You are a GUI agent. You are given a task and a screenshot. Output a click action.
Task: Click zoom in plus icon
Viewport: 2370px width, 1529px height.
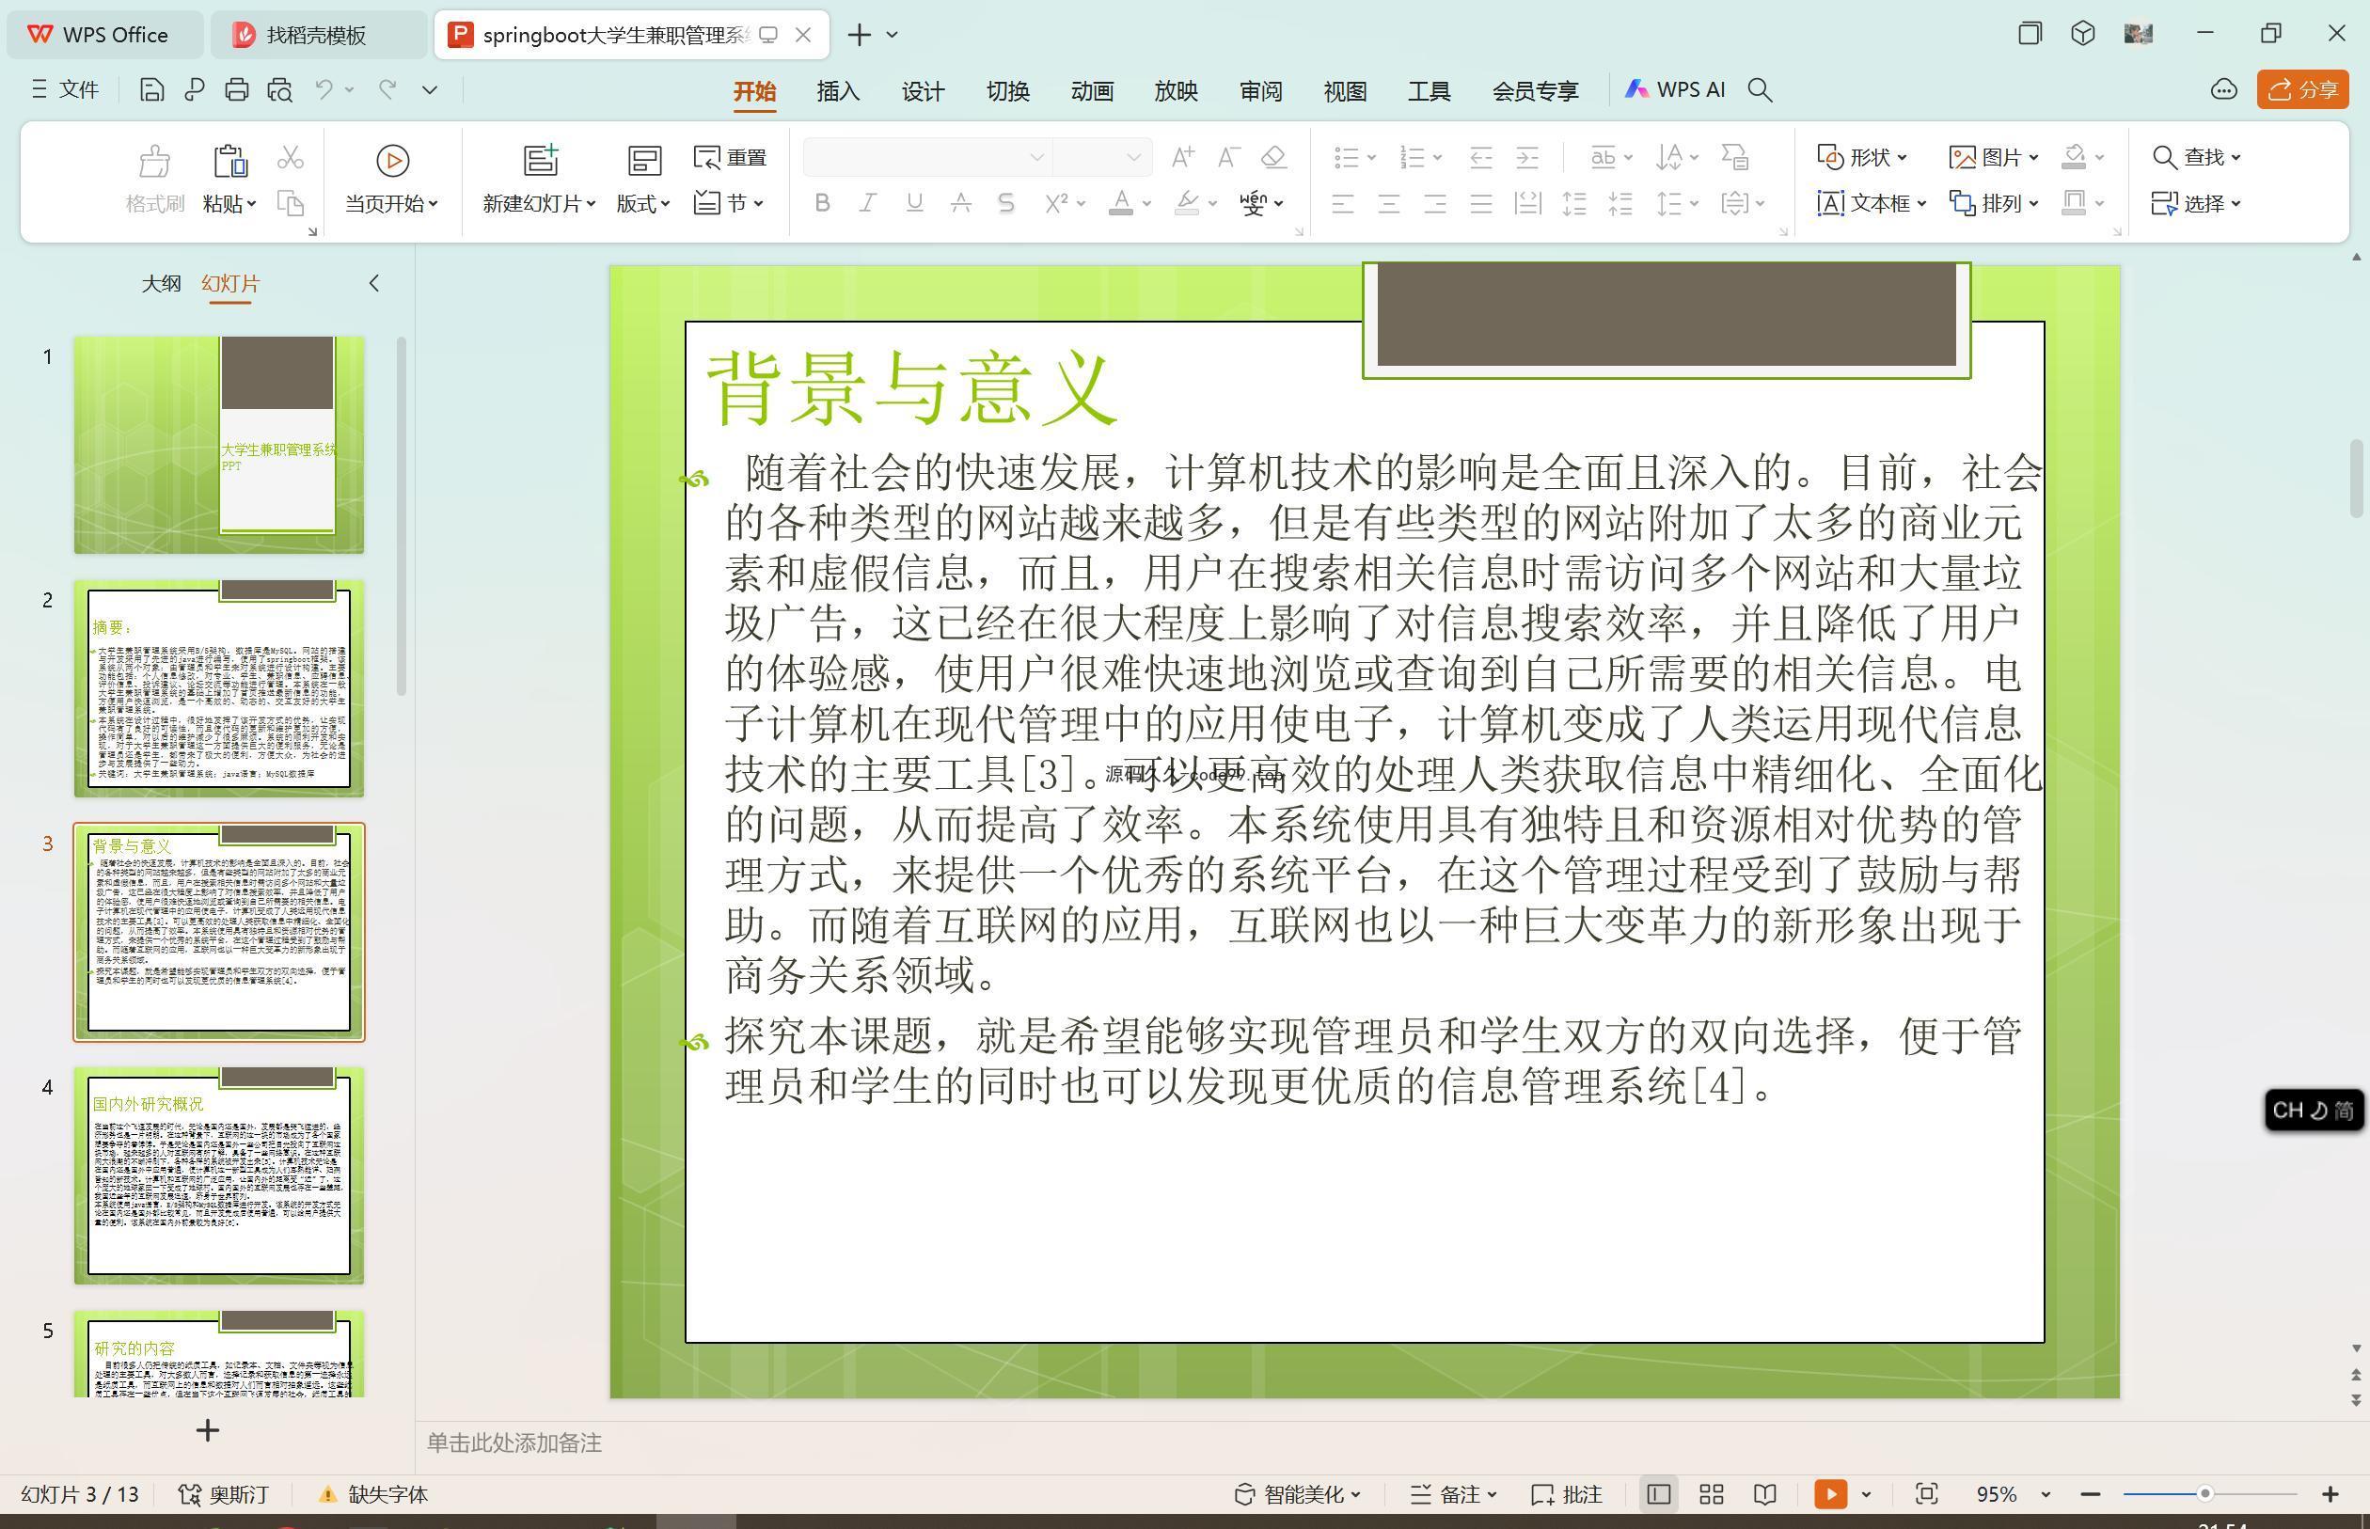(2330, 1494)
